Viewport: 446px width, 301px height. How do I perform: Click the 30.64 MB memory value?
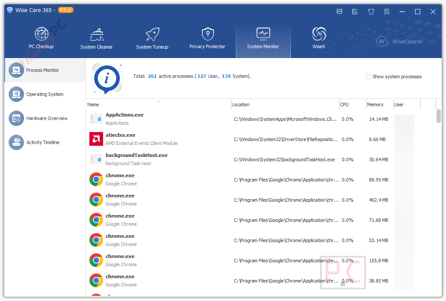point(379,160)
